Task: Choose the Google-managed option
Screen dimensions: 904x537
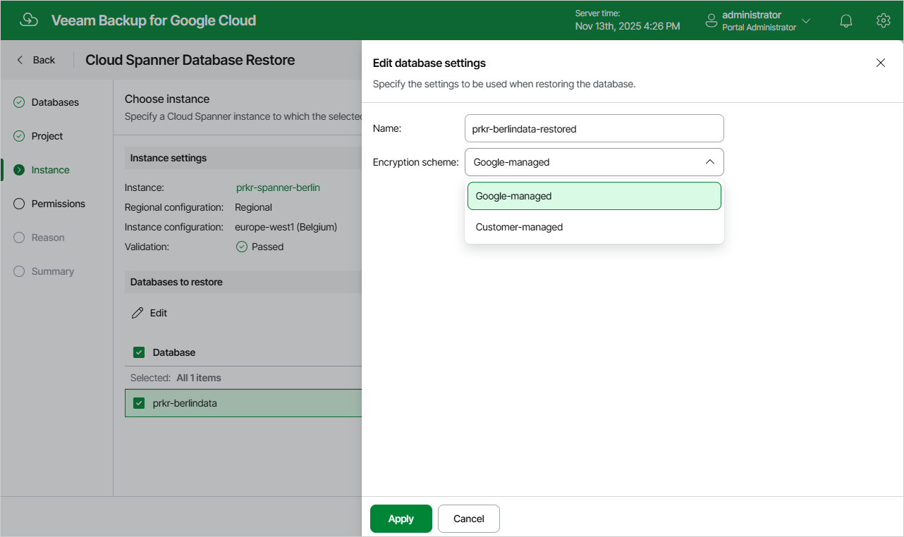Action: 594,196
